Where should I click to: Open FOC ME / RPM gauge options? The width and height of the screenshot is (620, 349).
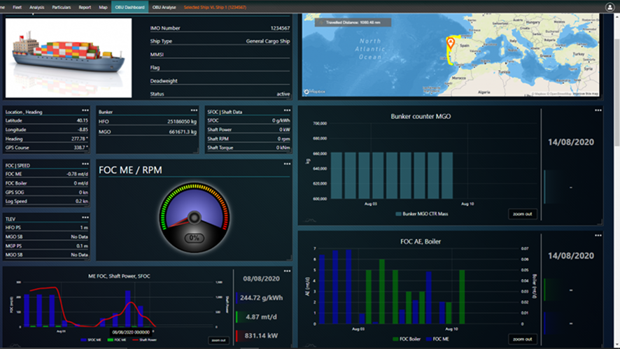coord(287,164)
